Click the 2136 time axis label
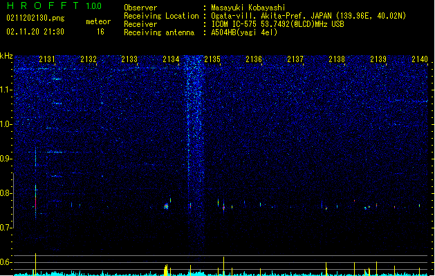This screenshot has height=276, width=435. pyautogui.click(x=254, y=59)
